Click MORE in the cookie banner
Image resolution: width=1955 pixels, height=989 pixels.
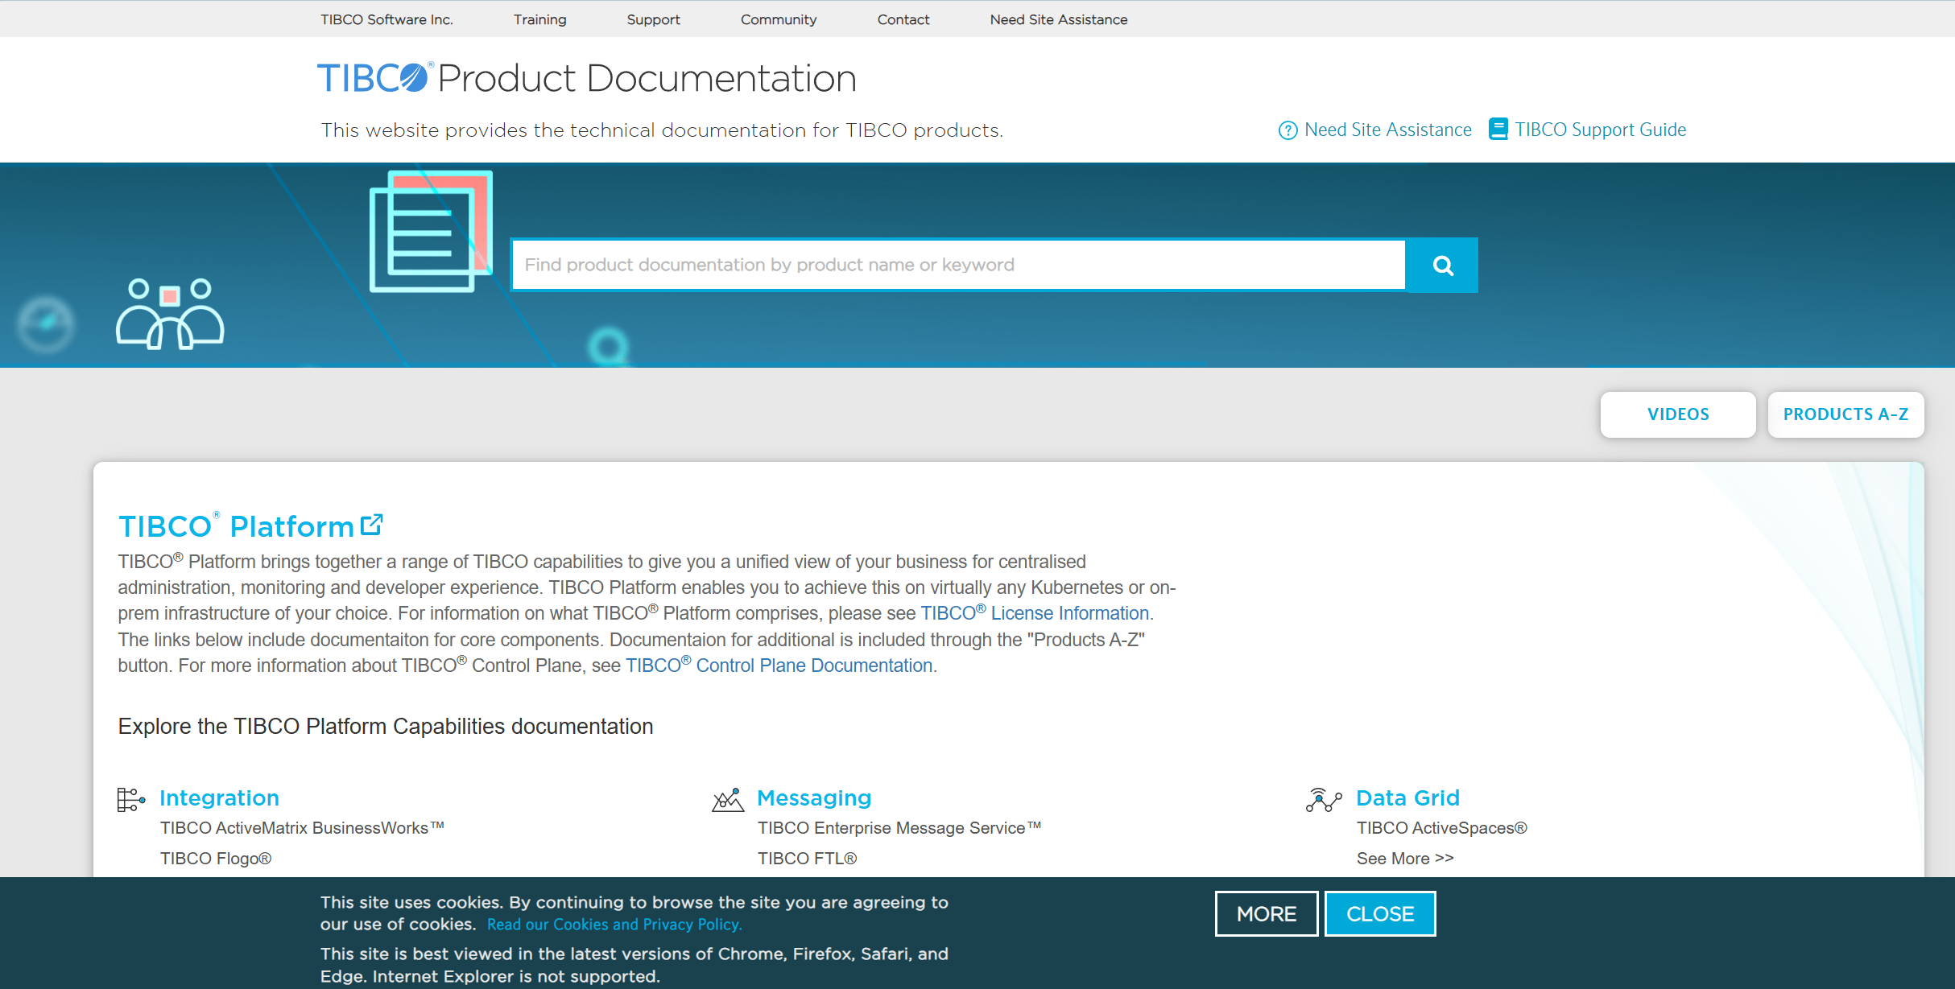pyautogui.click(x=1267, y=914)
